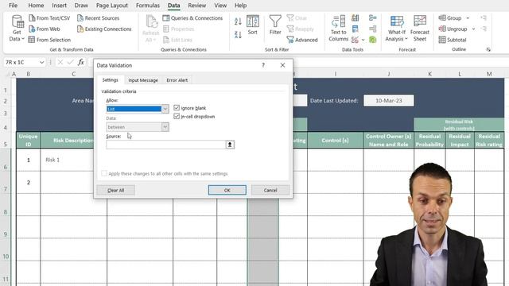Click the Consolidate icon
Viewport: 509px width, 286px height.
(x=373, y=17)
